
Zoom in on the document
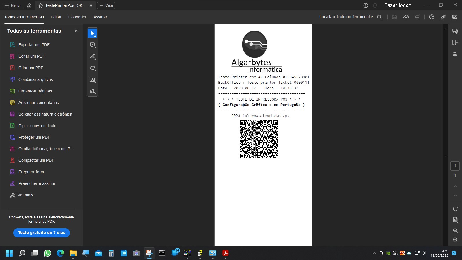[x=455, y=231]
